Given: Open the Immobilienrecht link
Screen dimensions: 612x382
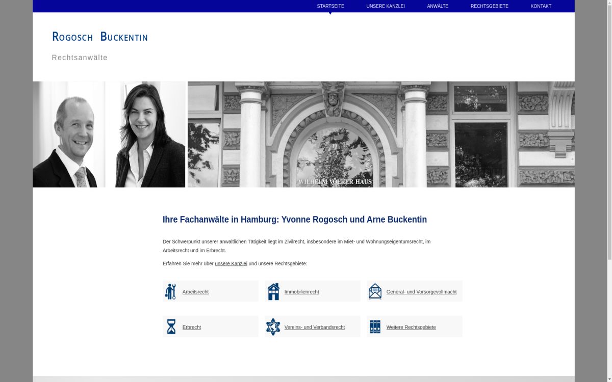Looking at the screenshot, I should 301,292.
